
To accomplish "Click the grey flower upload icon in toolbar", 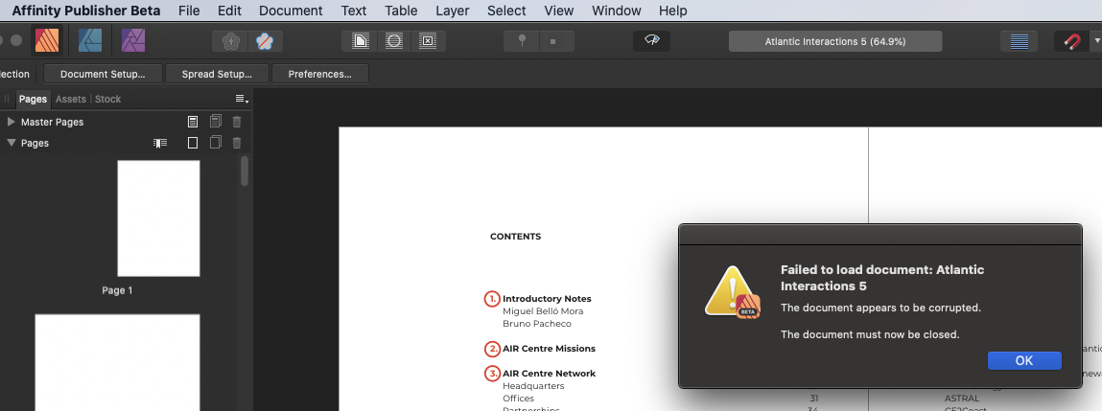I will 230,41.
